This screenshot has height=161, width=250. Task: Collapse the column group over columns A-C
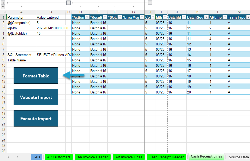click(x=68, y=3)
